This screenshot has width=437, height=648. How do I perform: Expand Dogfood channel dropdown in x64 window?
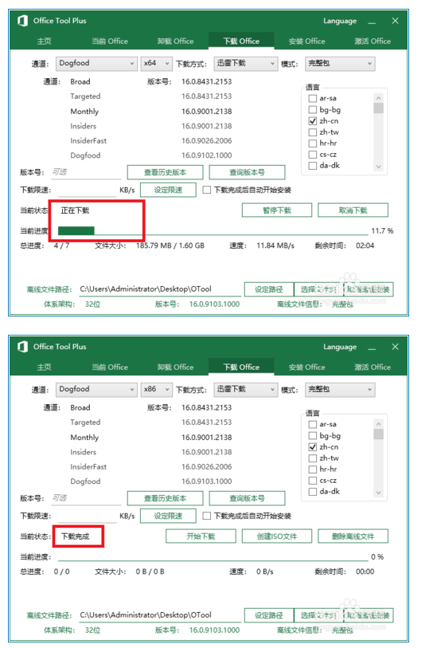click(x=96, y=63)
